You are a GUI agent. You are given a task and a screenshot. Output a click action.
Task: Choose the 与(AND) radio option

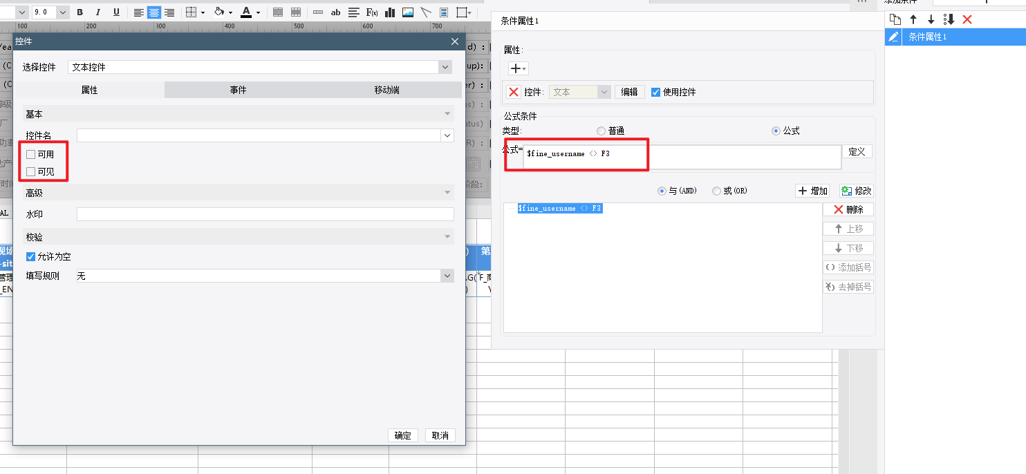(662, 191)
